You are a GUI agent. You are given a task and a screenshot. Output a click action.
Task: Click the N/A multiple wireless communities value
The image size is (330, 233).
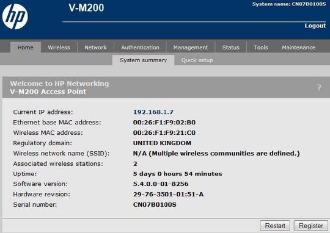(x=216, y=153)
